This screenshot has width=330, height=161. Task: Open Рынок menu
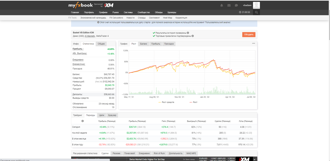(116, 12)
